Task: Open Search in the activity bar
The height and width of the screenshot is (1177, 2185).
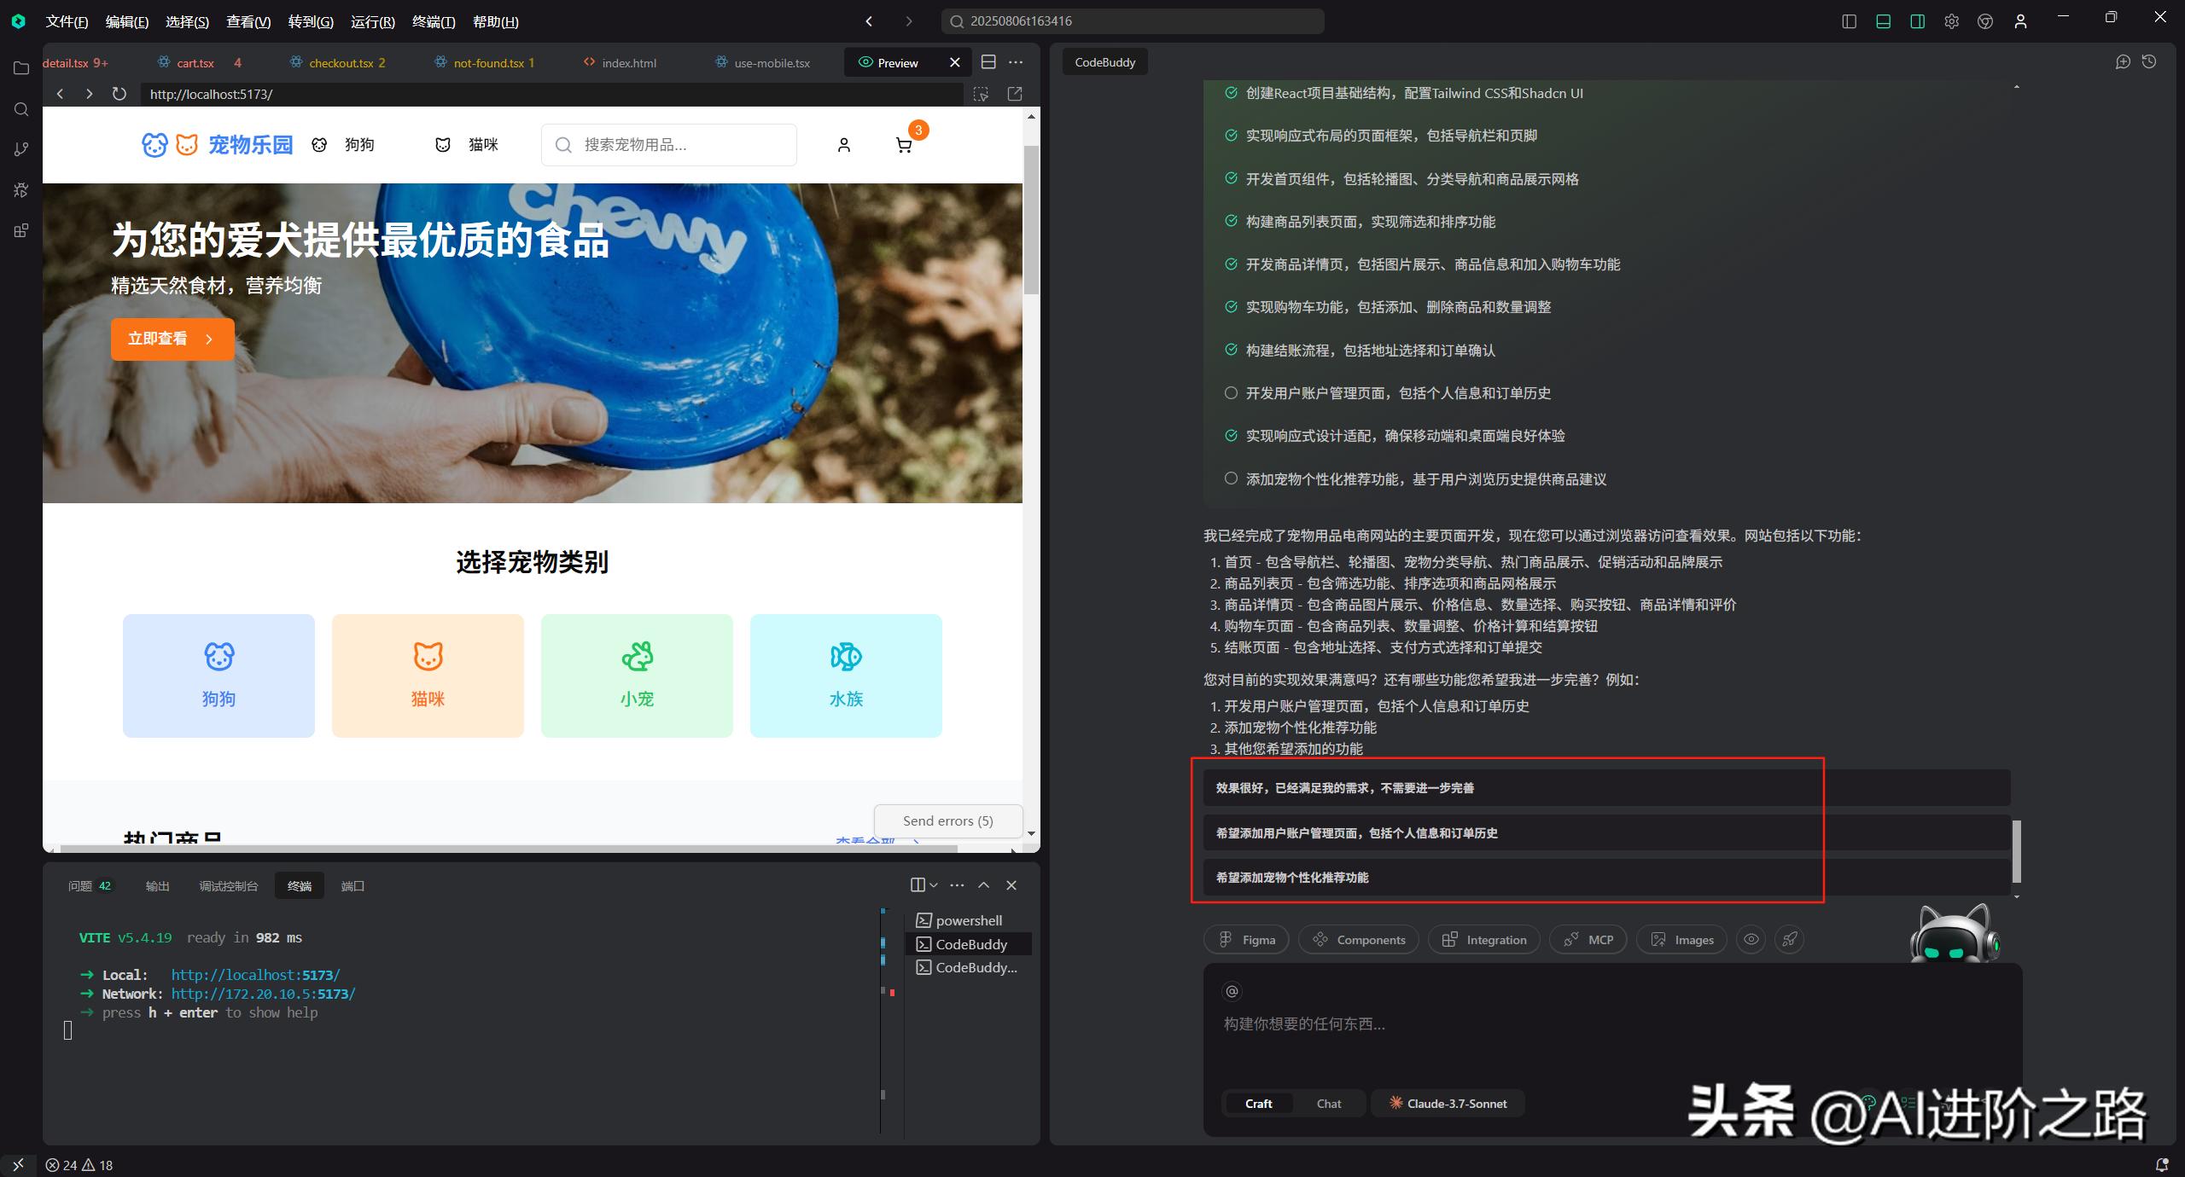Action: click(x=21, y=109)
